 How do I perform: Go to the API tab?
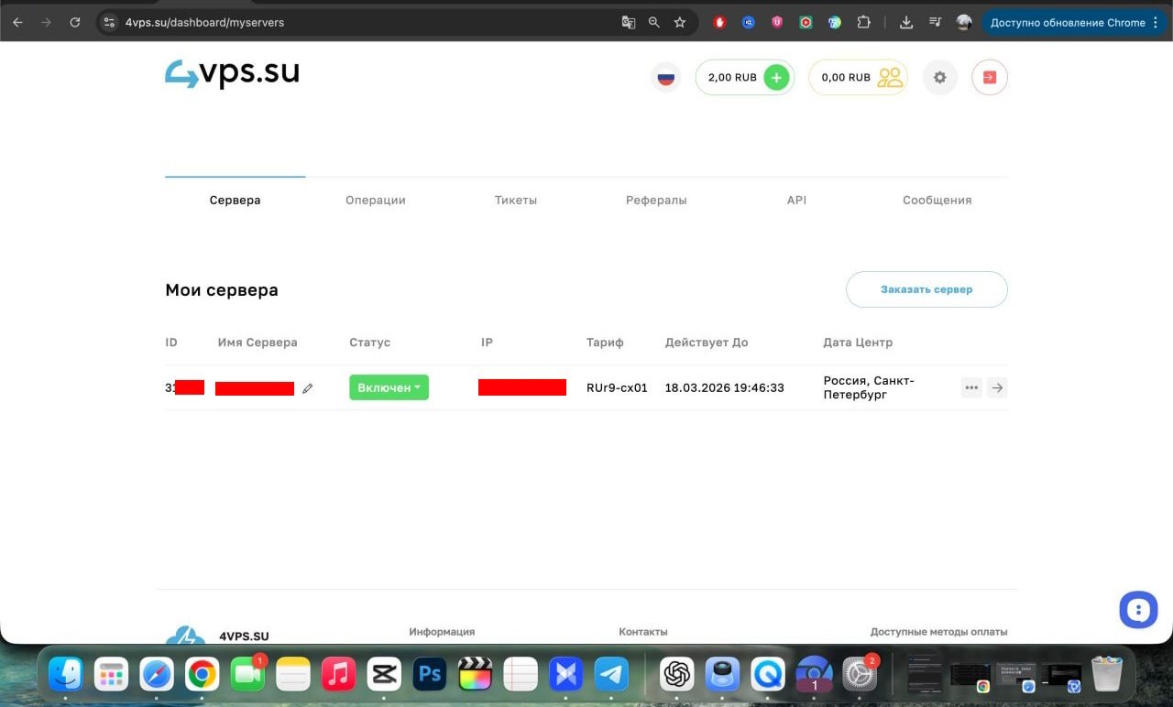(796, 200)
